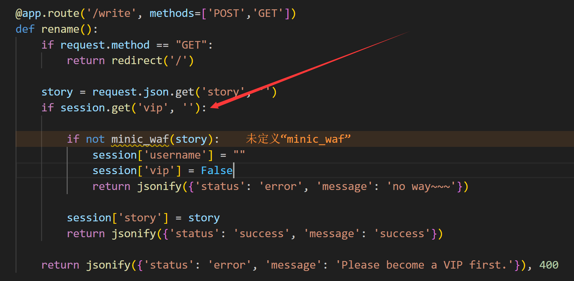The height and width of the screenshot is (281, 574).
Task: Click the "GET" string in the if condition
Action: 191,45
